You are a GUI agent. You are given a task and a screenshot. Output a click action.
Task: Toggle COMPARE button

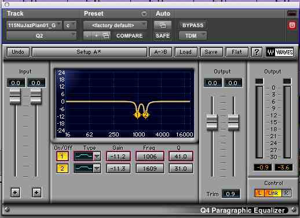click(129, 36)
